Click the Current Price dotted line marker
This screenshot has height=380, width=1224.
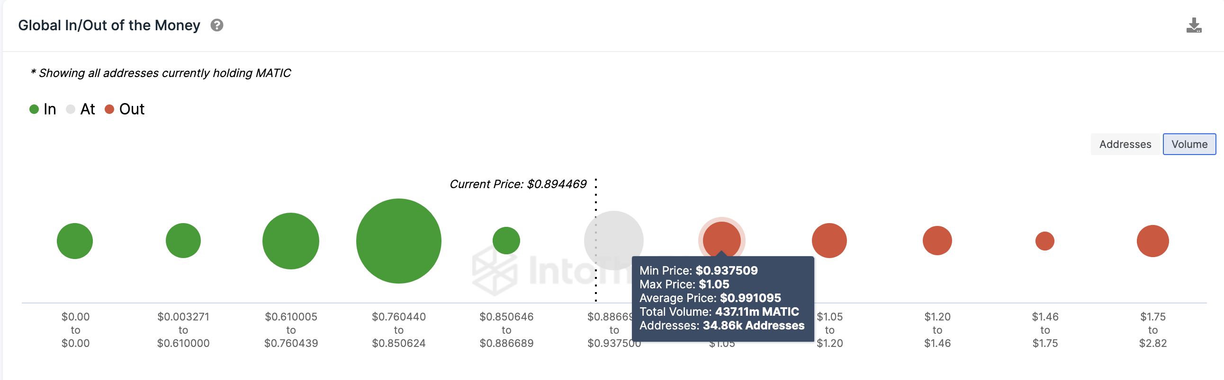point(595,240)
